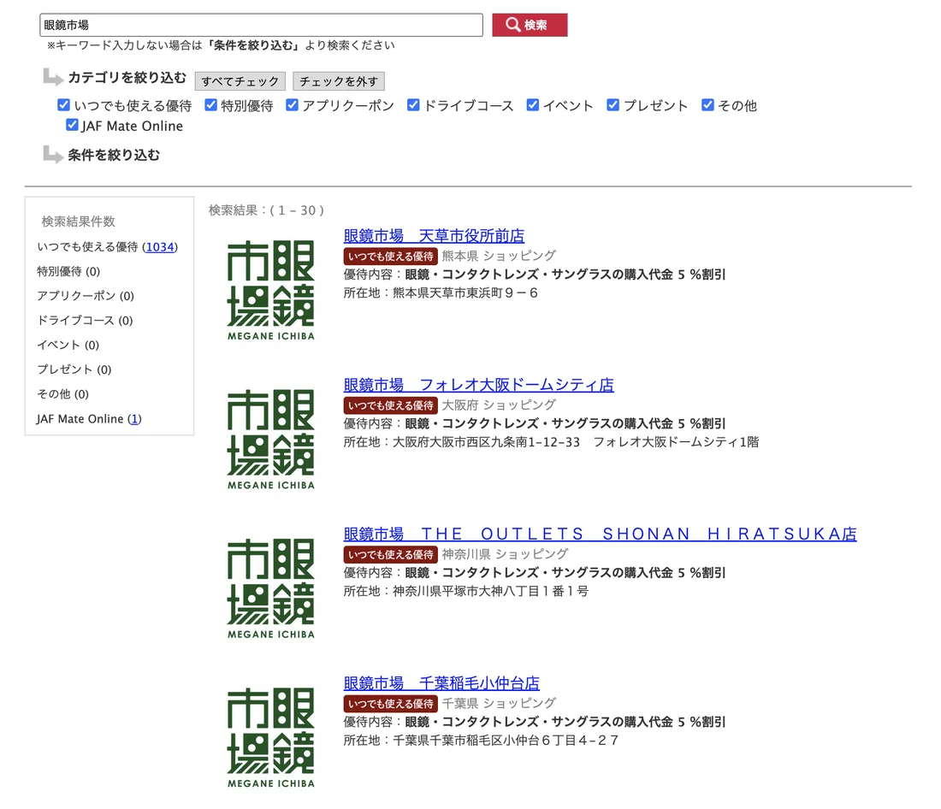Focus the keyword search field containing 眼鏡市場

point(261,25)
